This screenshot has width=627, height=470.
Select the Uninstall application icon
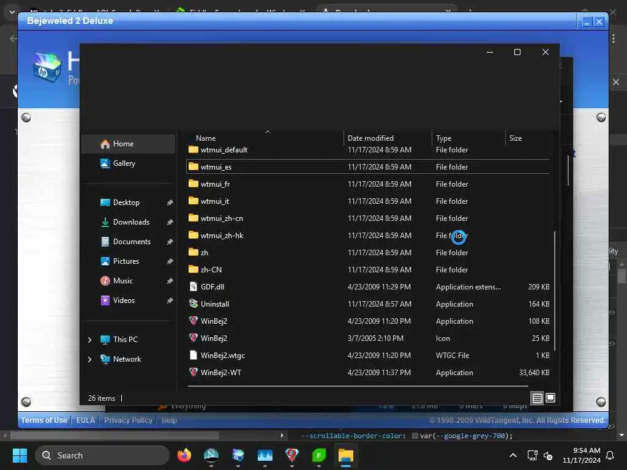[193, 304]
